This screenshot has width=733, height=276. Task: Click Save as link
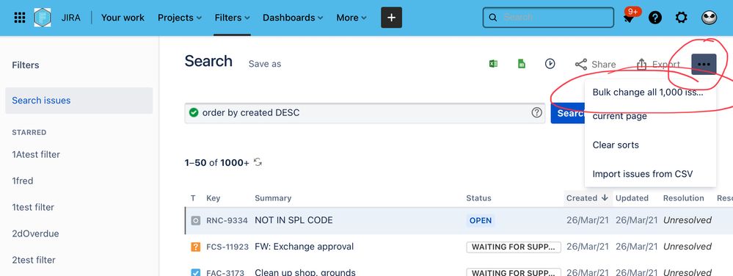(x=265, y=64)
